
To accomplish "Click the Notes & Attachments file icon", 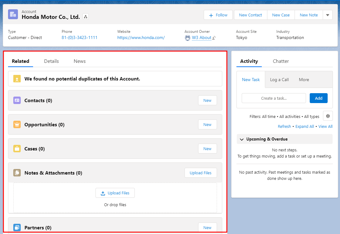I will (17, 173).
